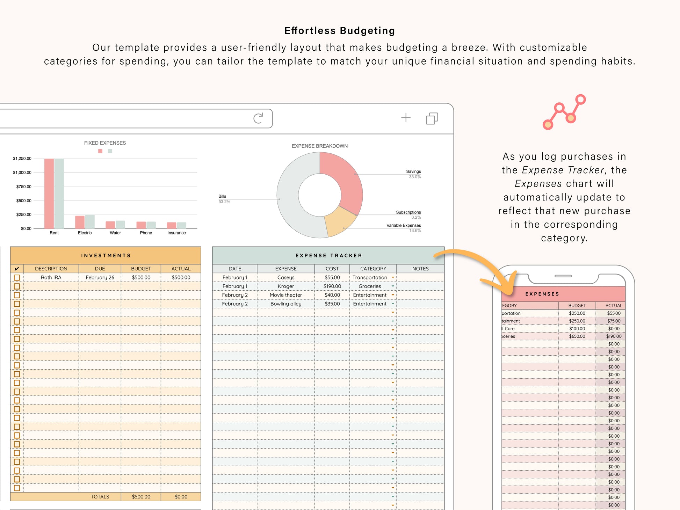Open a new tab with plus icon
The image size is (680, 510).
pos(406,118)
